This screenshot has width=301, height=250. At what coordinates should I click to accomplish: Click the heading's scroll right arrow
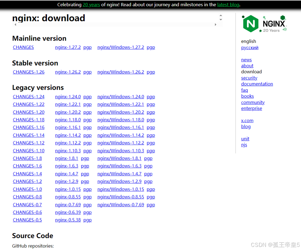215,25
